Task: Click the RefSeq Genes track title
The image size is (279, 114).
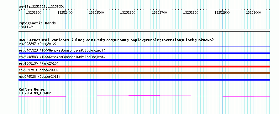Action: pyautogui.click(x=32, y=89)
